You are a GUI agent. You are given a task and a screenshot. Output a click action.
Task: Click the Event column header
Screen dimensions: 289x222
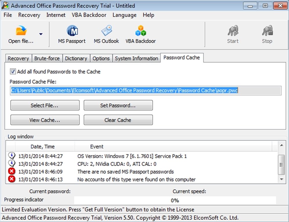click(x=173, y=147)
